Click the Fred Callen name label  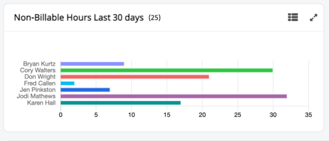coord(40,83)
